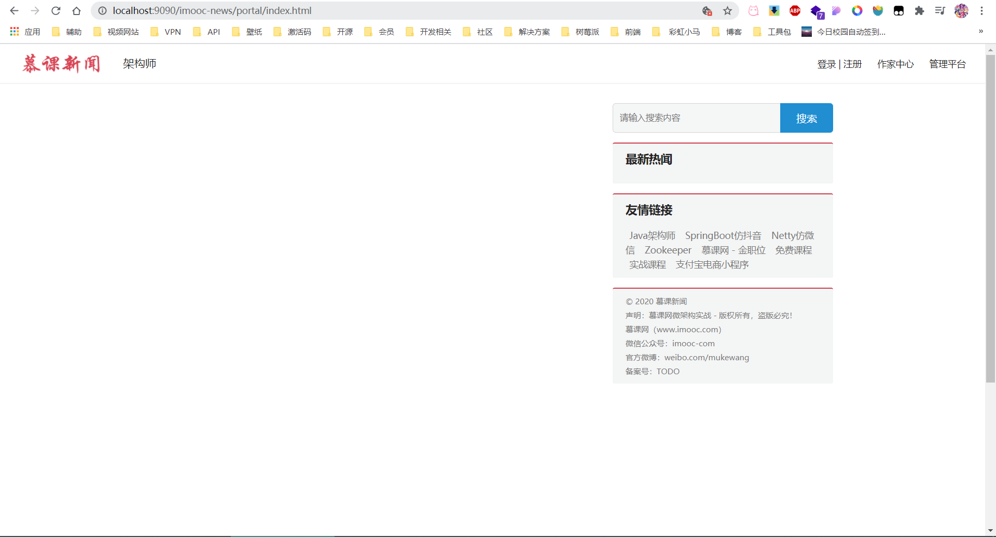Image resolution: width=996 pixels, height=537 pixels.
Task: Open the 免费课程 link
Action: tap(794, 250)
